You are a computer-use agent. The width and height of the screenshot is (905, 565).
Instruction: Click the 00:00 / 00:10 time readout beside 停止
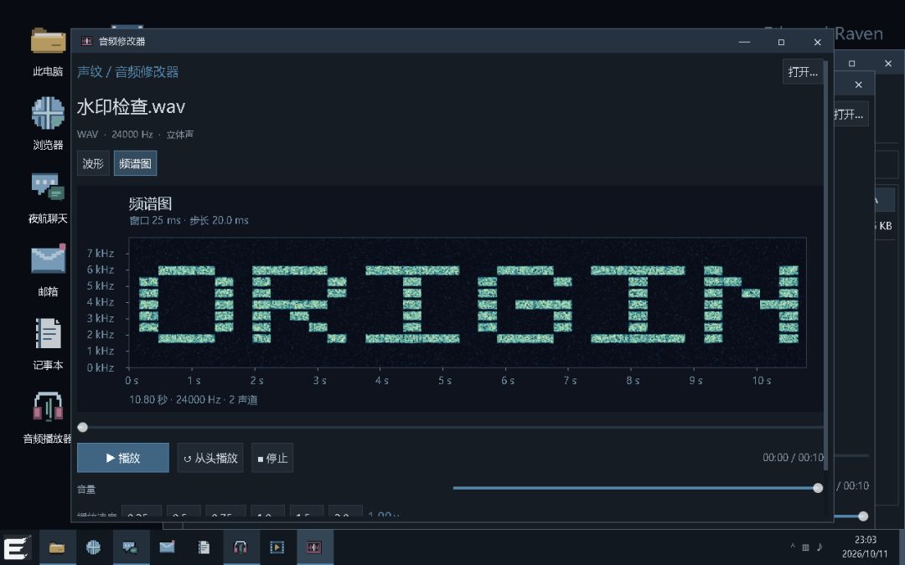coord(793,457)
